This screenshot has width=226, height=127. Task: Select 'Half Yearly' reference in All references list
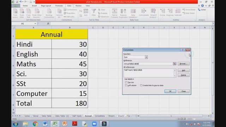[133, 70]
